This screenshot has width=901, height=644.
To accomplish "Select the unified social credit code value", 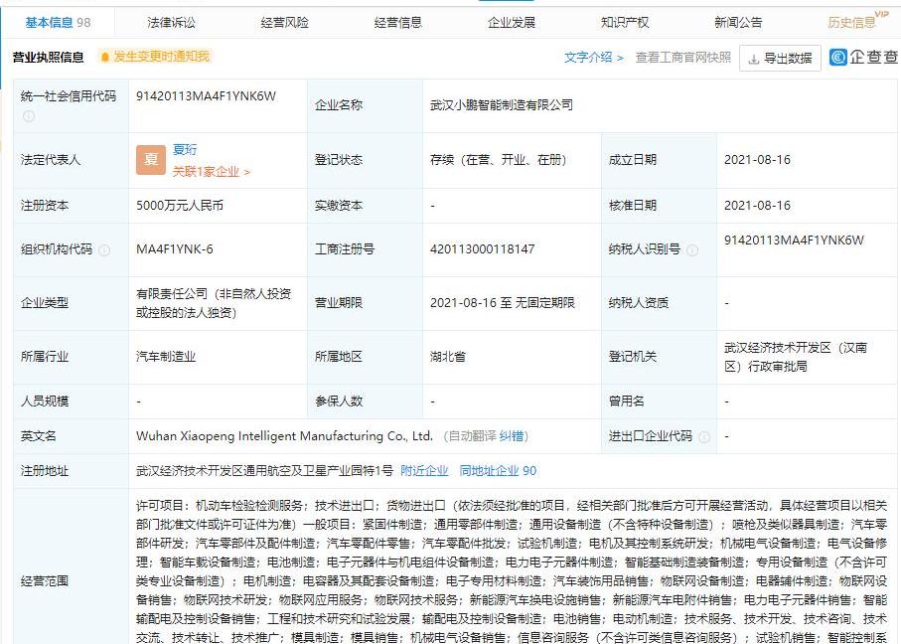I will [x=206, y=96].
